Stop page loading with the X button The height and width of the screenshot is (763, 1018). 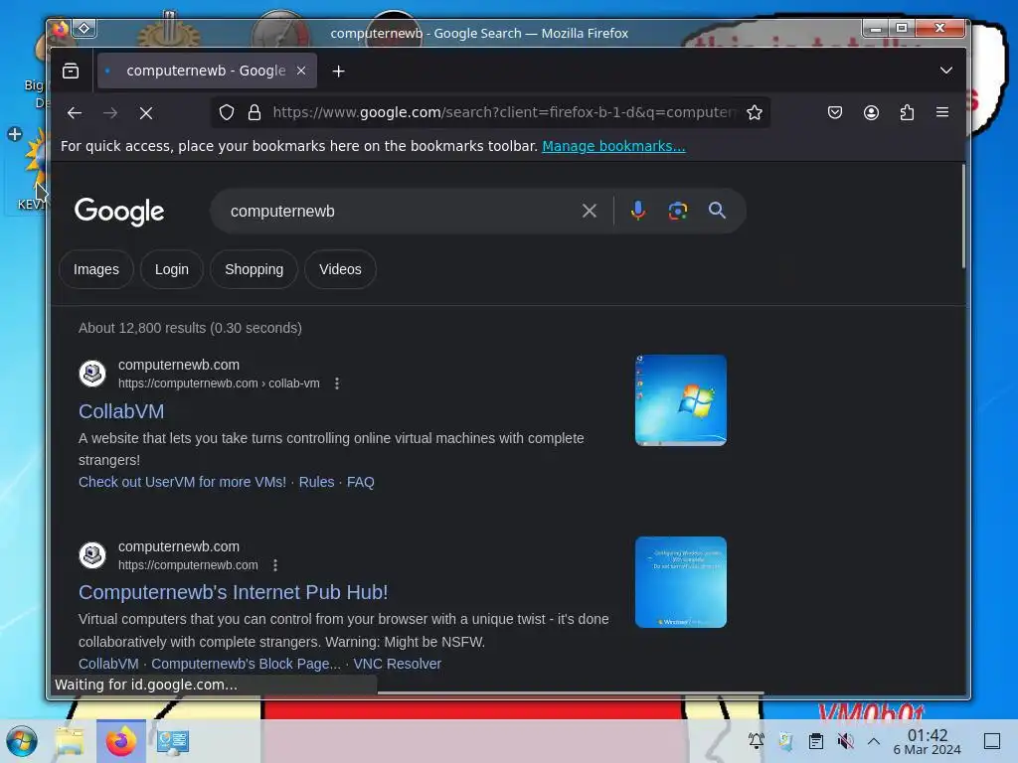click(146, 113)
